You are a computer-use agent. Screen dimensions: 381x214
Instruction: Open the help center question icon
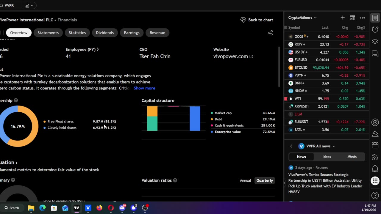375,196
